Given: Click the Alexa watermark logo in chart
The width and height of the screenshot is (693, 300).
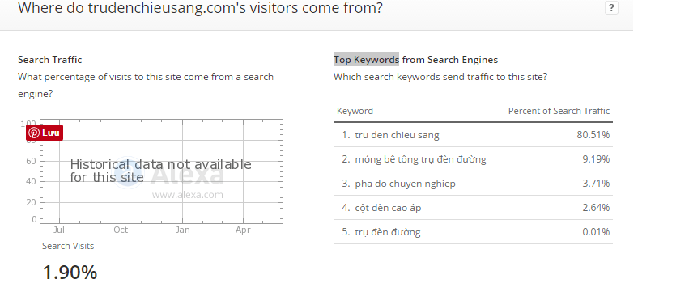Looking at the screenshot, I should pos(168,175).
